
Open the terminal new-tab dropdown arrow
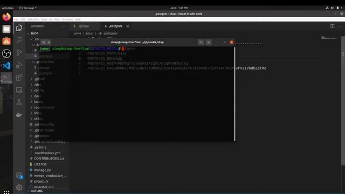click(x=49, y=42)
